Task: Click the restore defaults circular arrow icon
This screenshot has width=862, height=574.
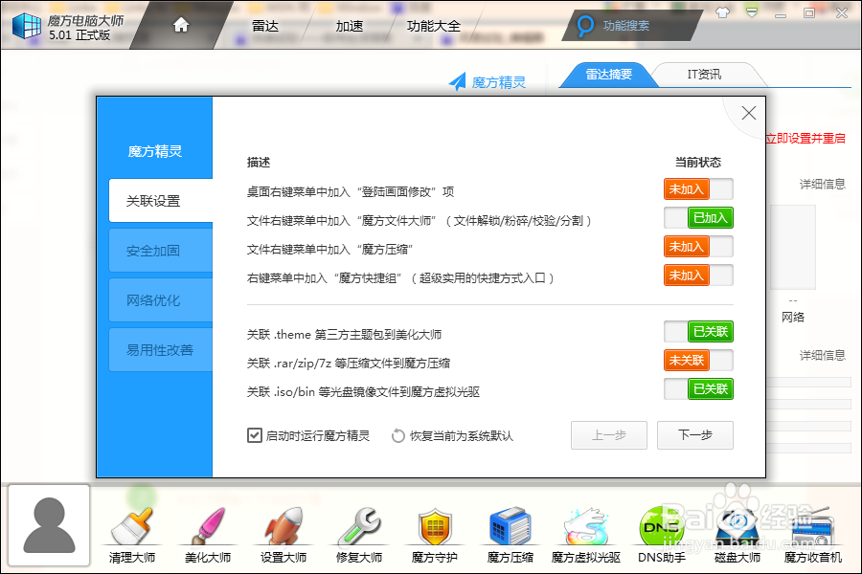Action: click(x=398, y=435)
